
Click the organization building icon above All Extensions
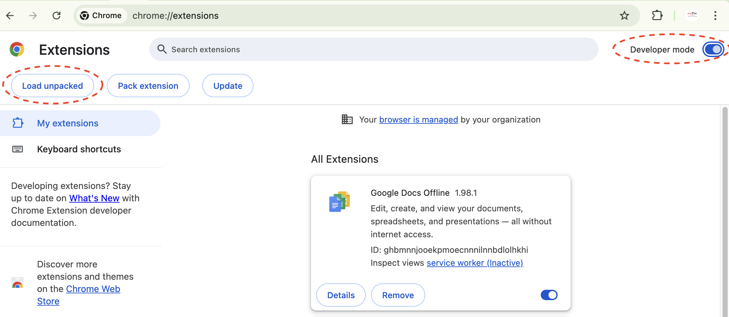pos(347,119)
